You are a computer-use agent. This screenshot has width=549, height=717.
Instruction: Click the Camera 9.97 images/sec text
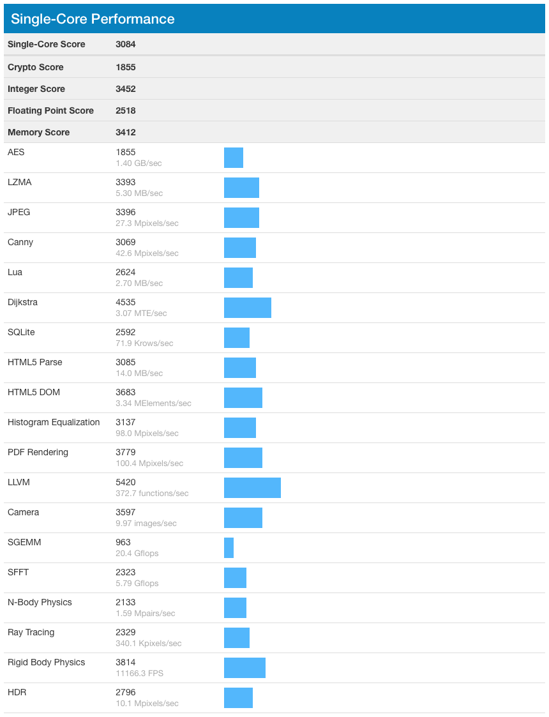[146, 524]
